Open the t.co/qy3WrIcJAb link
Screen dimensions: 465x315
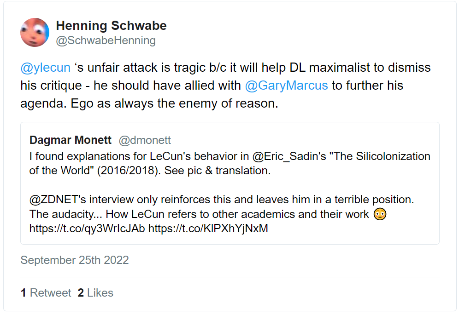[x=87, y=228]
